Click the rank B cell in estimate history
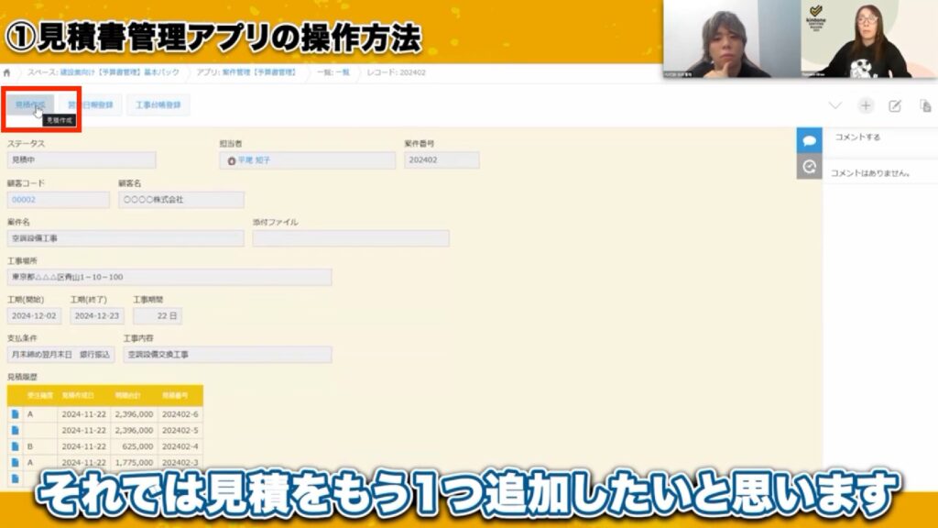The image size is (938, 528). pyautogui.click(x=40, y=446)
